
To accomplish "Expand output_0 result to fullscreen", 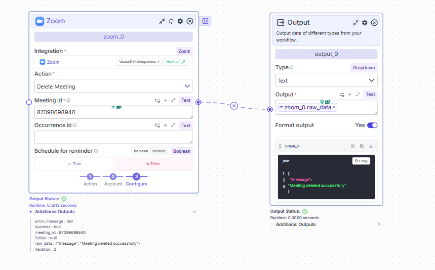I will coord(353,146).
